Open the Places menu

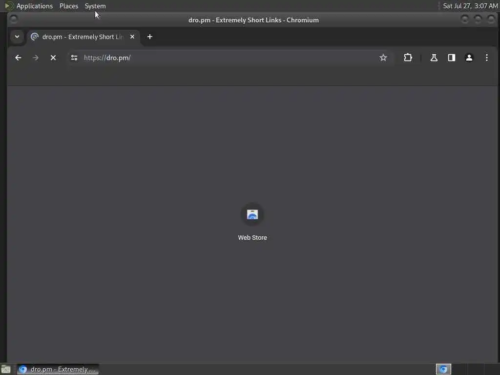pyautogui.click(x=68, y=6)
